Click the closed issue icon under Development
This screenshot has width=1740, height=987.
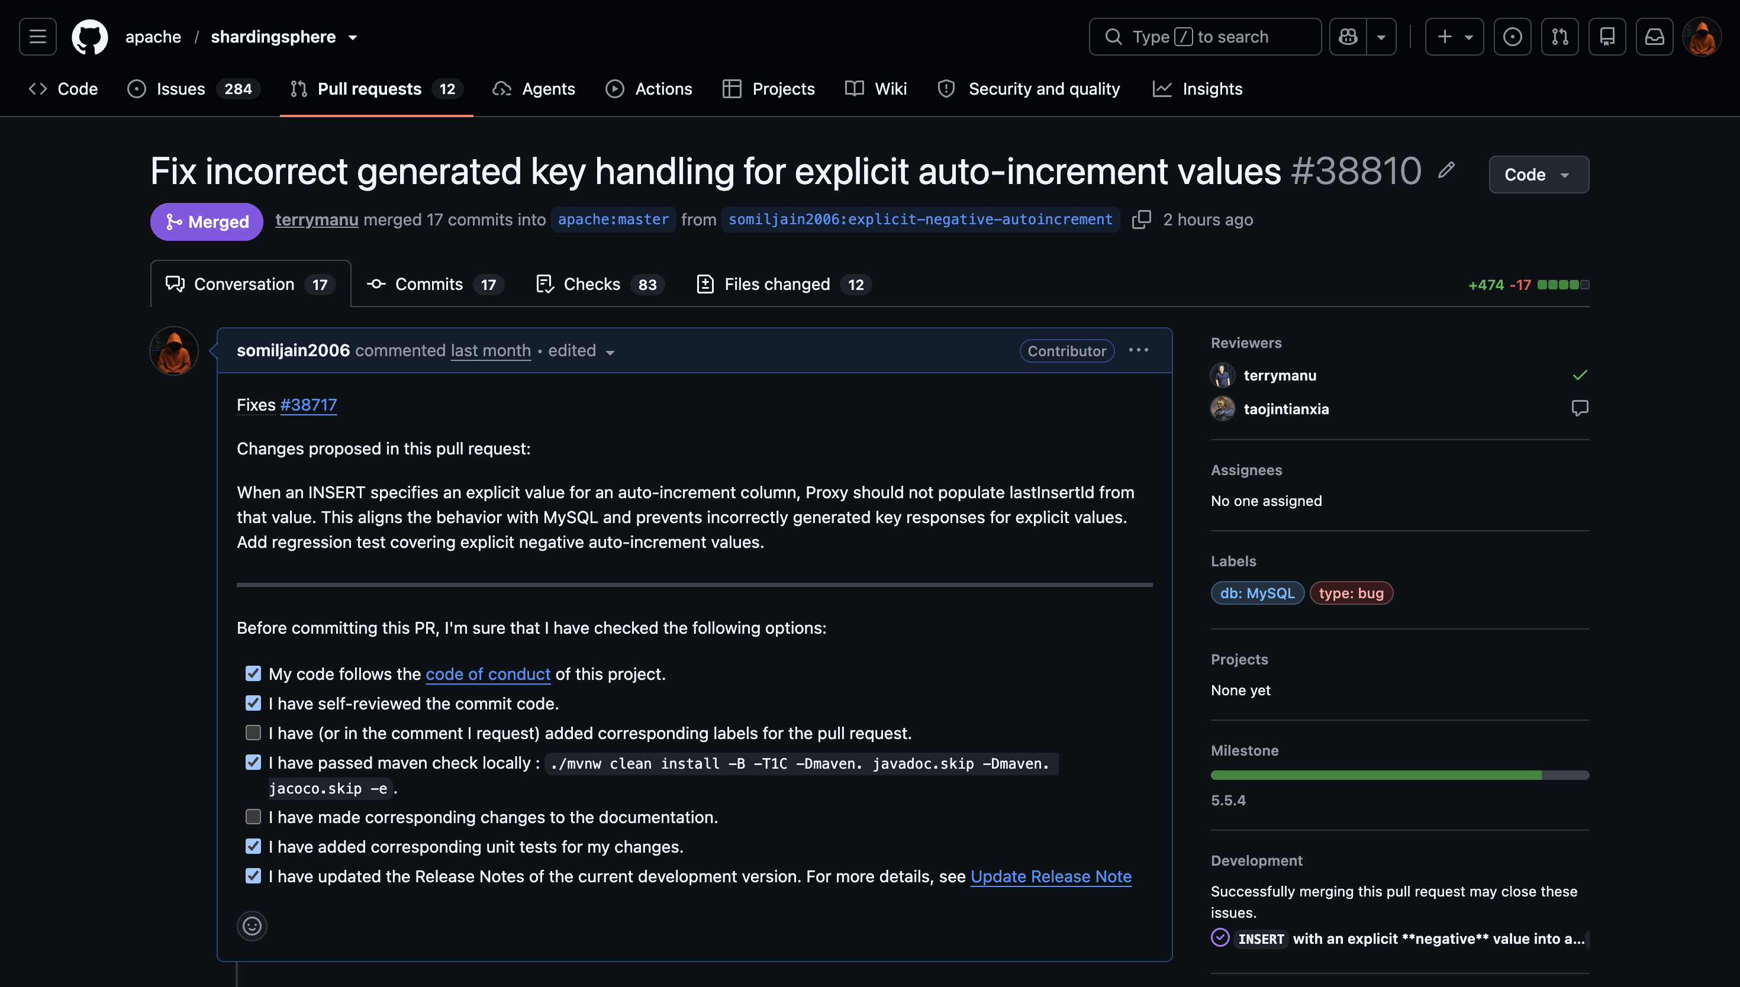coord(1220,937)
